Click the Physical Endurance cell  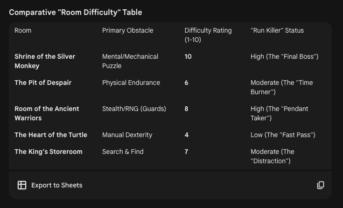(x=131, y=83)
